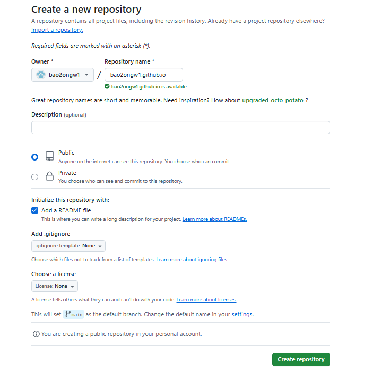Click the Repository name input field
Viewport: 390px width, 391px height.
(143, 75)
